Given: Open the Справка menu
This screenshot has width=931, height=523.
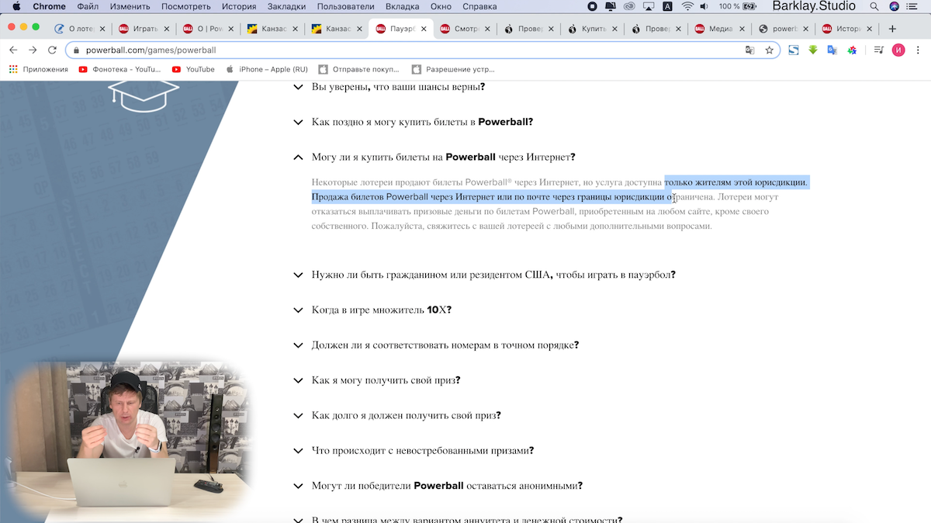Looking at the screenshot, I should [x=479, y=6].
